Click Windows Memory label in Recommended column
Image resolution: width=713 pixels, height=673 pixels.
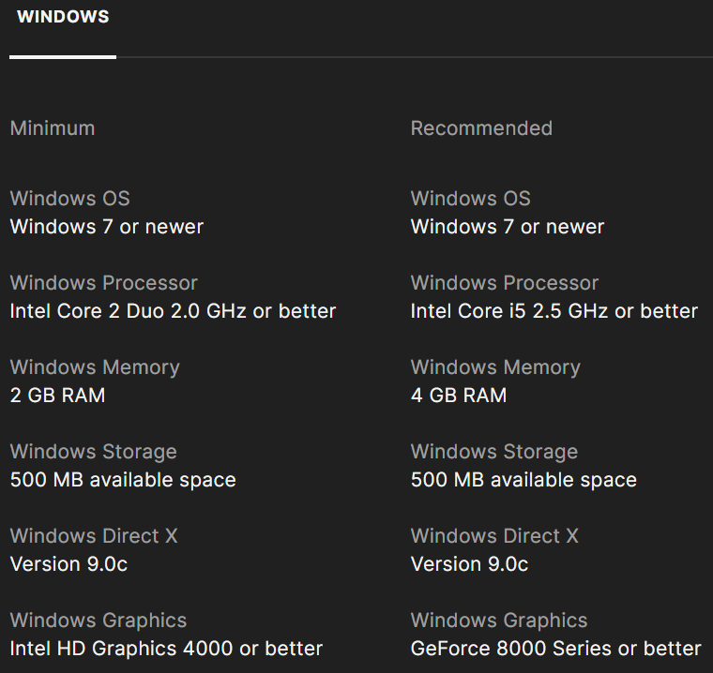(495, 367)
